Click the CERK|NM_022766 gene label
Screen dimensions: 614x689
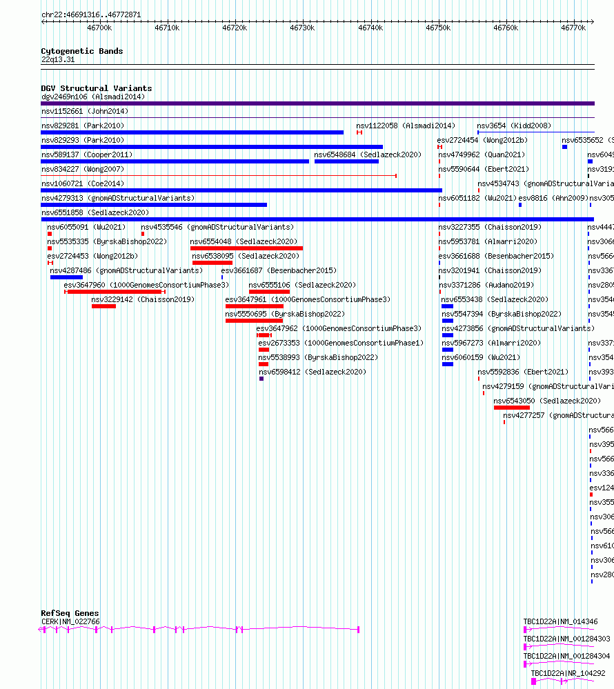coord(70,622)
